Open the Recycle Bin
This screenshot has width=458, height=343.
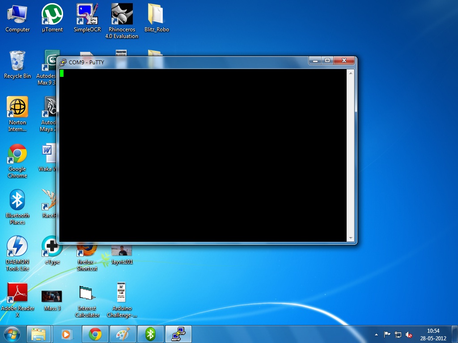click(17, 63)
